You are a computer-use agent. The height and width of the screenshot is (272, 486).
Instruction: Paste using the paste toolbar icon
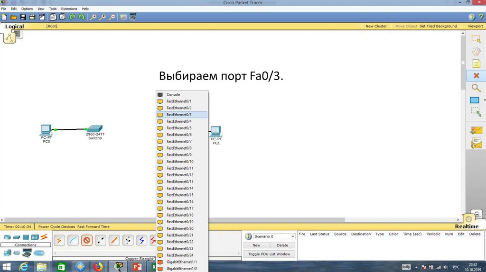pyautogui.click(x=63, y=17)
